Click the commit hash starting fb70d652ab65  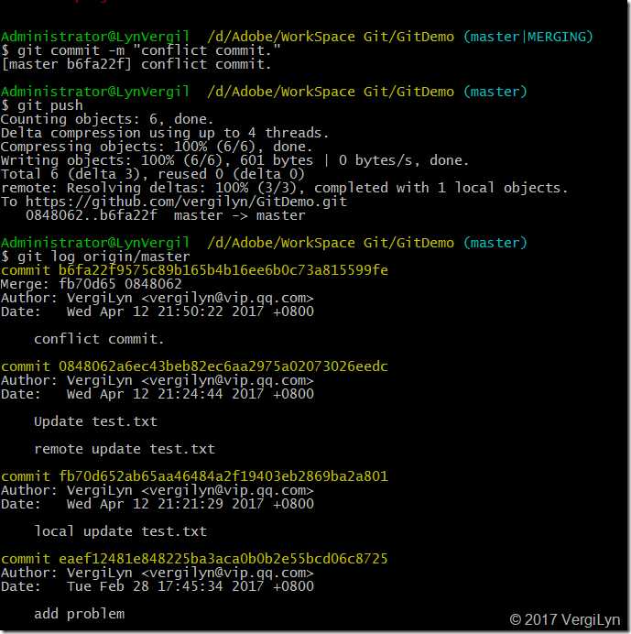point(195,476)
